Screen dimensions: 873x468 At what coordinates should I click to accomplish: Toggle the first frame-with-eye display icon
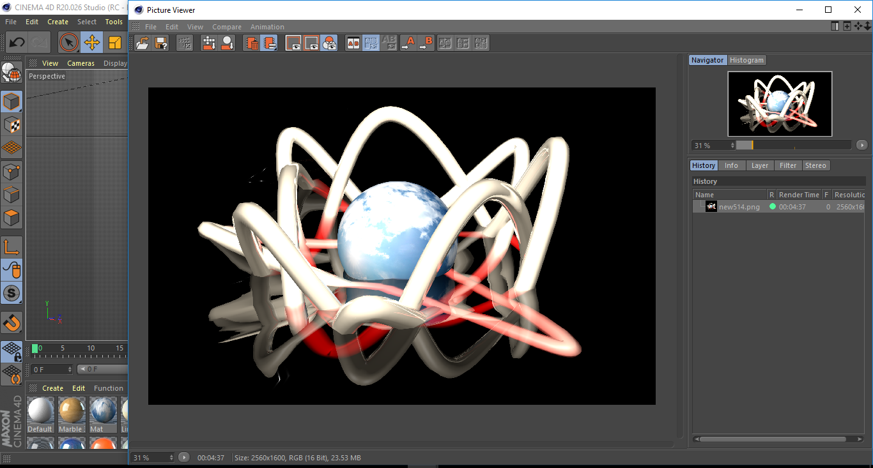point(293,43)
